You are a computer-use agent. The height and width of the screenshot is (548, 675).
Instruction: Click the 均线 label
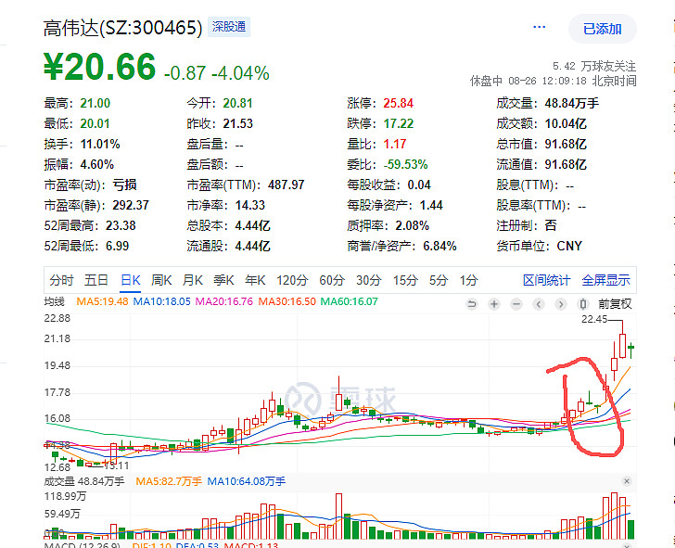pyautogui.click(x=54, y=301)
